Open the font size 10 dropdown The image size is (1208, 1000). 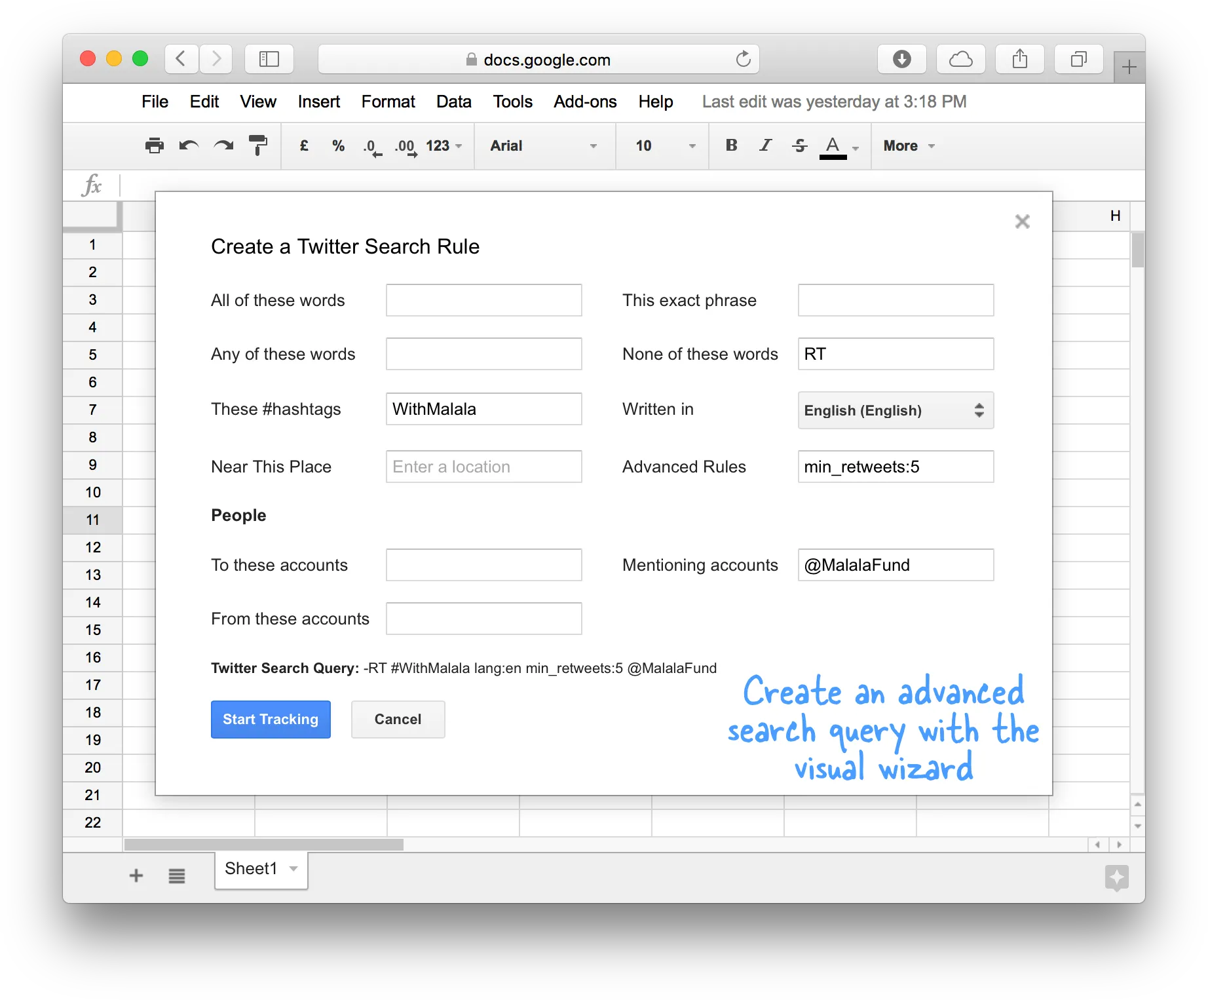tap(664, 145)
